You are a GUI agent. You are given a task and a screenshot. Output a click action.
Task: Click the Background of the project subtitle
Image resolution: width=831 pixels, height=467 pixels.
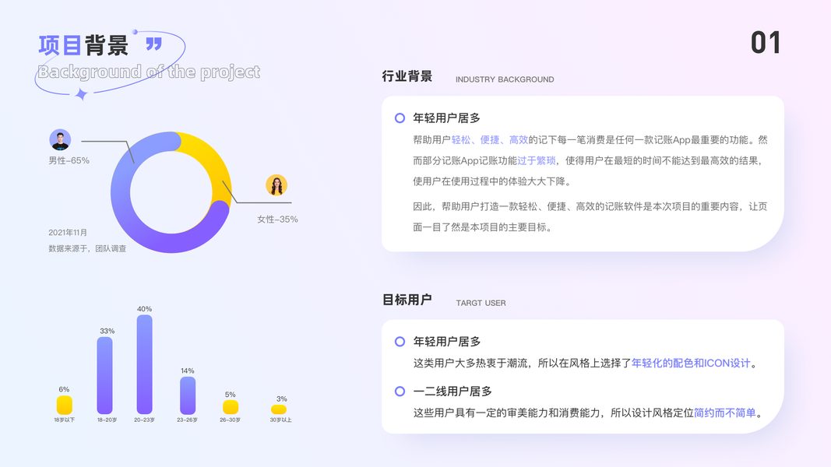pos(149,72)
